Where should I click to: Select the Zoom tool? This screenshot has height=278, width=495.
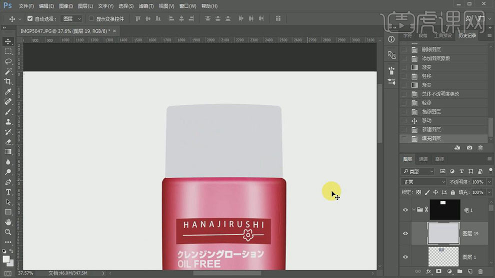point(8,232)
